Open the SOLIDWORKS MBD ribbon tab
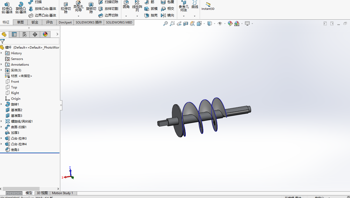Viewport: 350px width, 198px height. (119, 22)
